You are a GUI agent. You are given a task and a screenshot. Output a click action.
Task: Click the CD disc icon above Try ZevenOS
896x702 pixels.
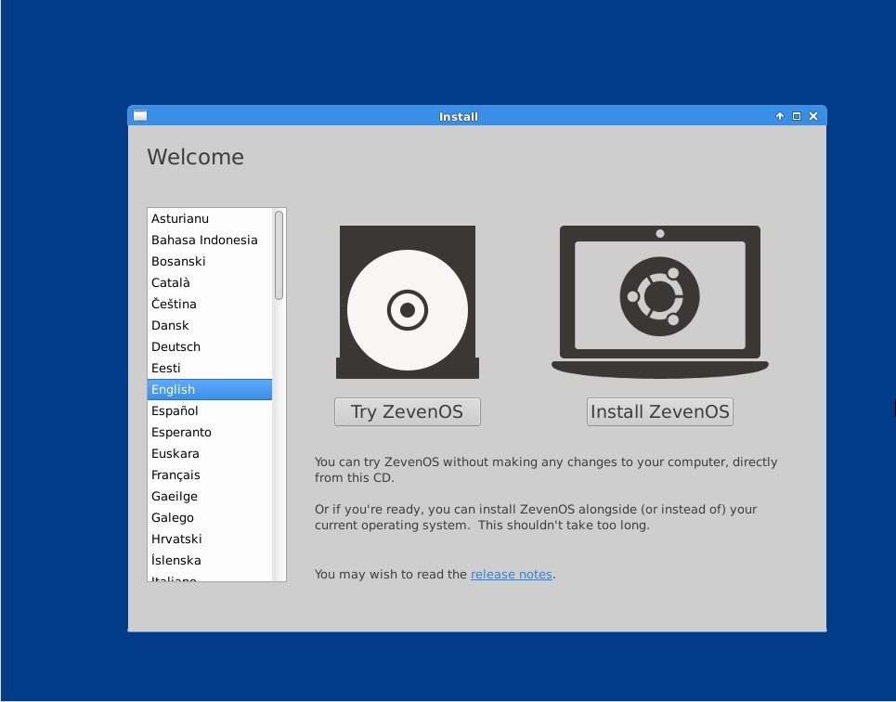pos(408,302)
